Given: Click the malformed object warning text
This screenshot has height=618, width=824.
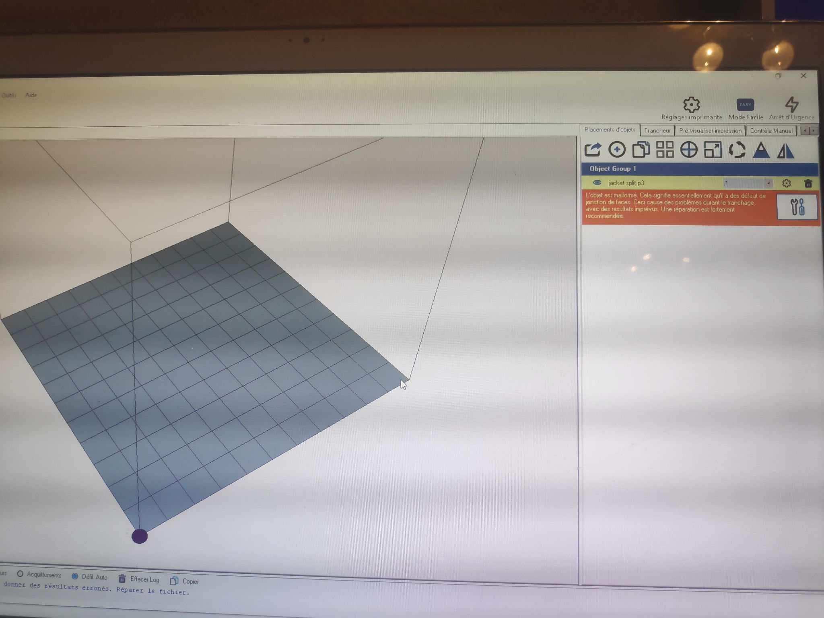Looking at the screenshot, I should pos(676,206).
